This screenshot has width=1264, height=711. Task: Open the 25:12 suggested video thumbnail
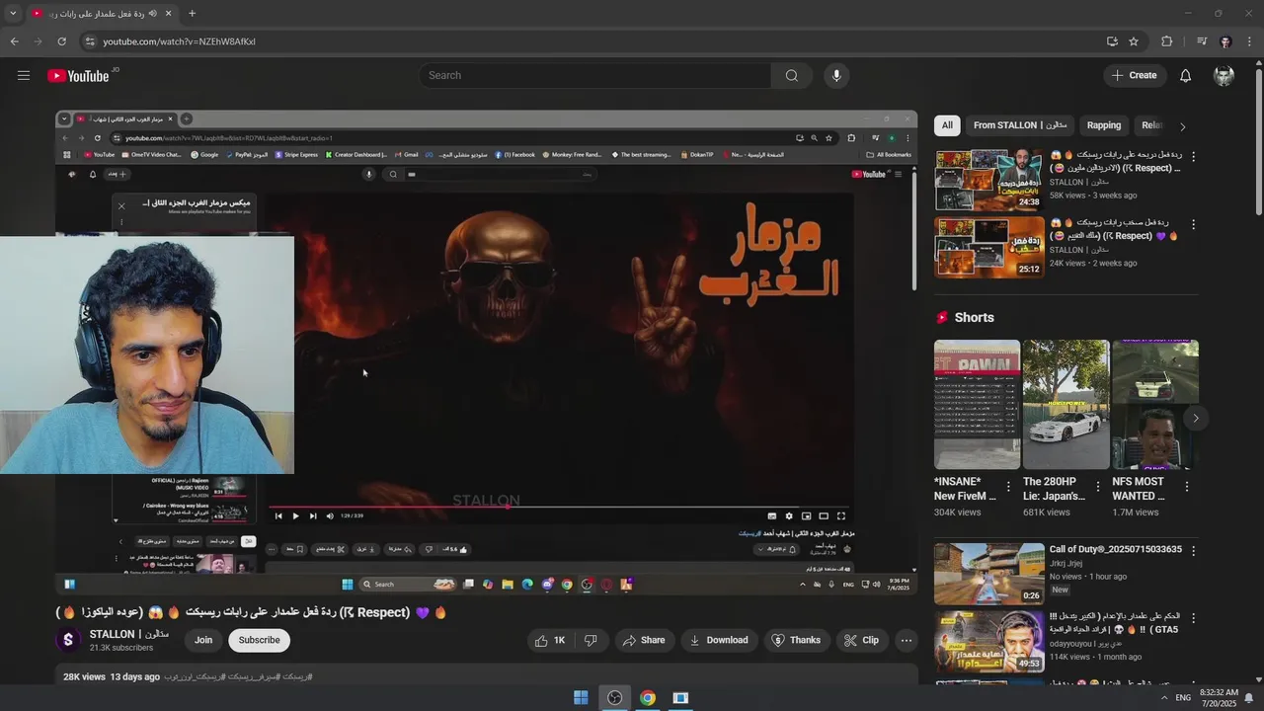pyautogui.click(x=988, y=247)
